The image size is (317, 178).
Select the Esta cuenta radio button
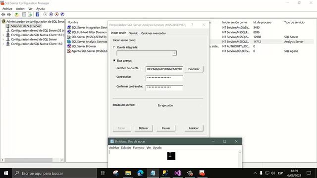114,60
